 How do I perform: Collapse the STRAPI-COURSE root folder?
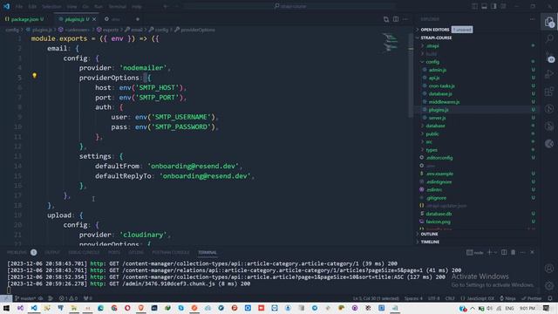coord(436,38)
